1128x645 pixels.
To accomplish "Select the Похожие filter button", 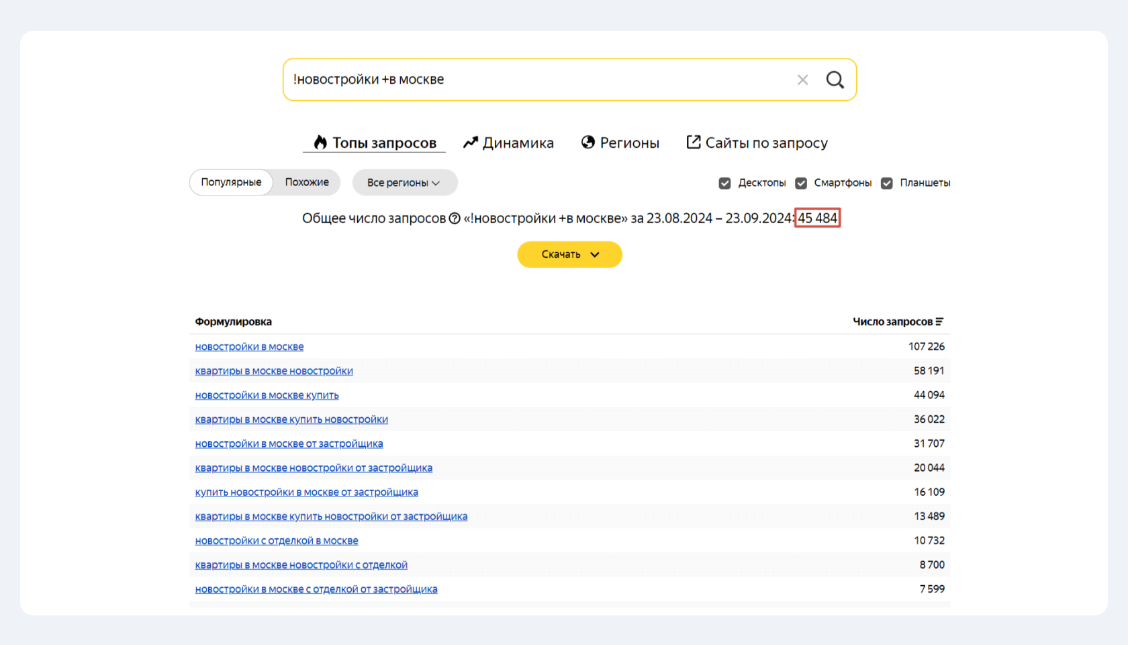I will 307,182.
